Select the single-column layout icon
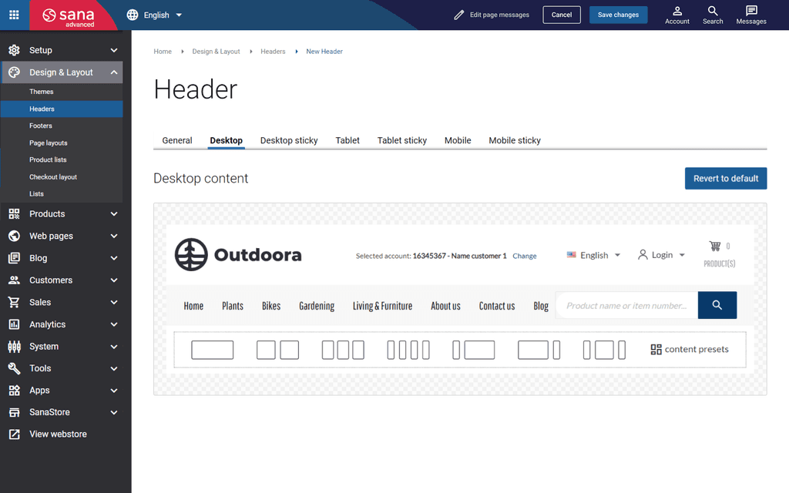 click(213, 350)
